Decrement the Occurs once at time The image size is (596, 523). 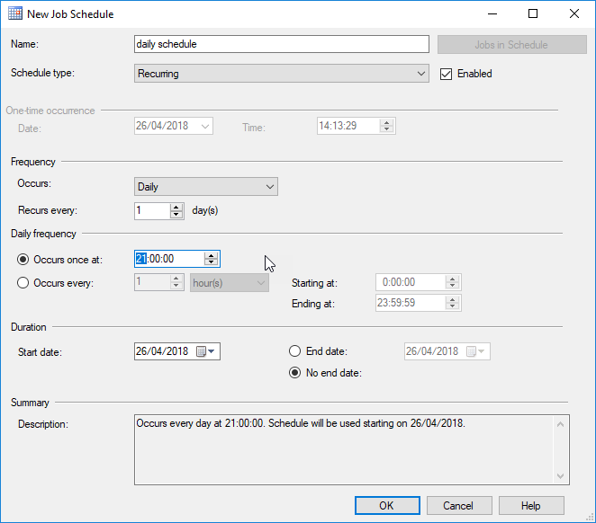(x=211, y=263)
